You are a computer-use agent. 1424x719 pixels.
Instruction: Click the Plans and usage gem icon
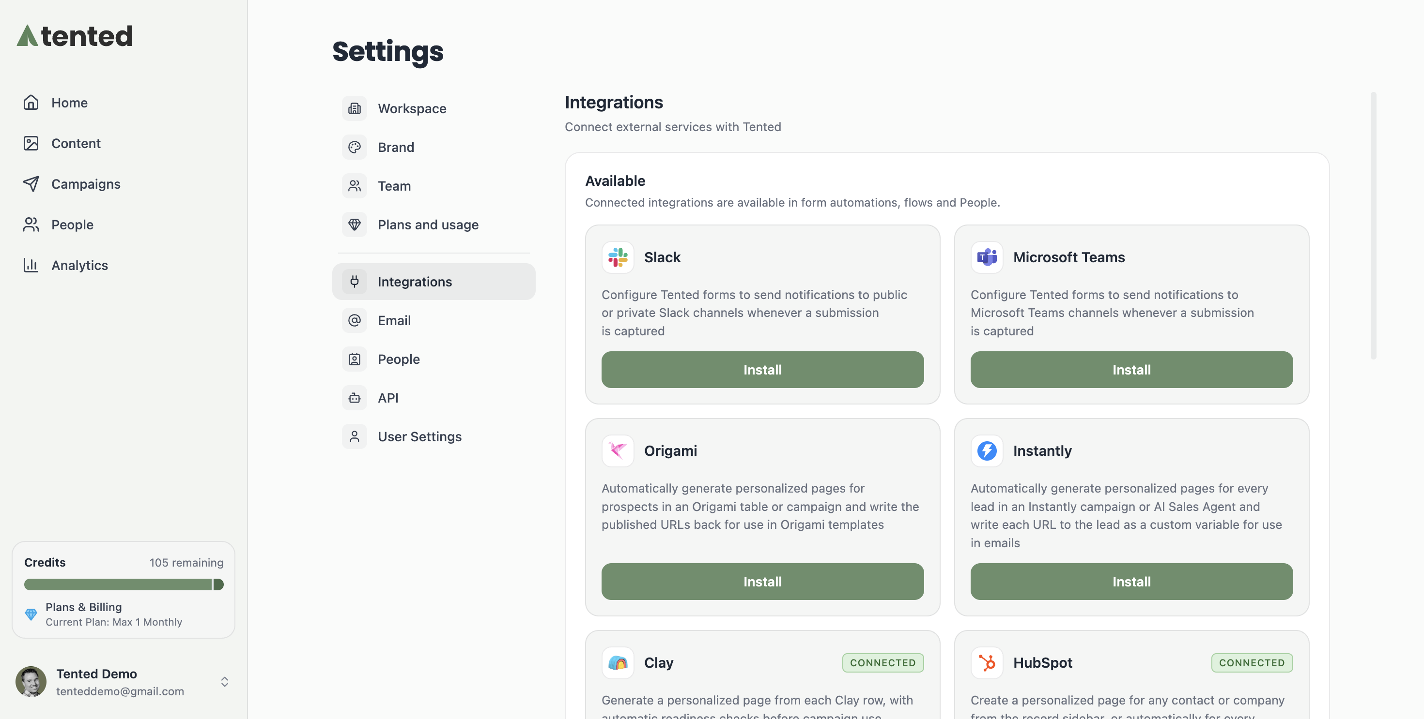pos(355,225)
